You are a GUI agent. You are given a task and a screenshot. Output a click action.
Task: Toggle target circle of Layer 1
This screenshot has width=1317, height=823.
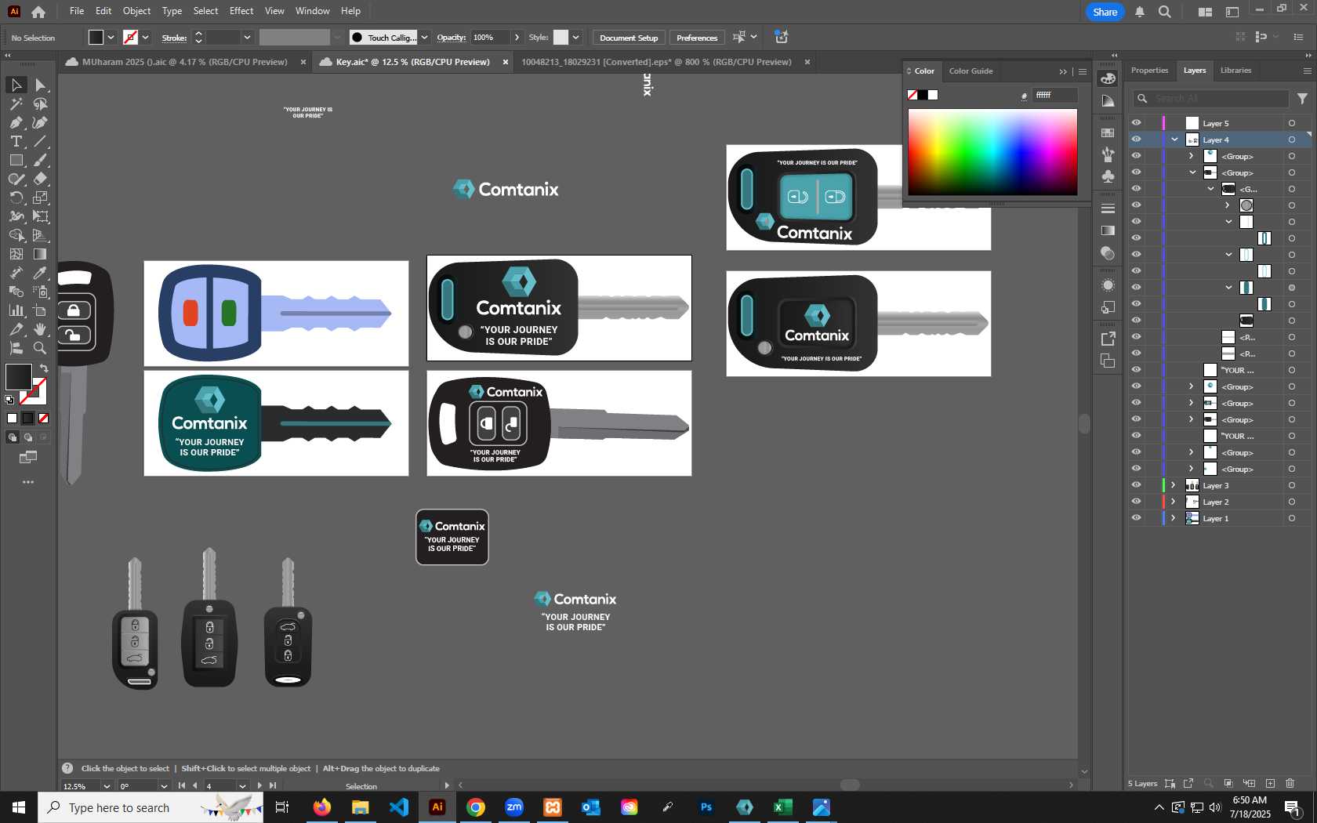click(x=1292, y=518)
